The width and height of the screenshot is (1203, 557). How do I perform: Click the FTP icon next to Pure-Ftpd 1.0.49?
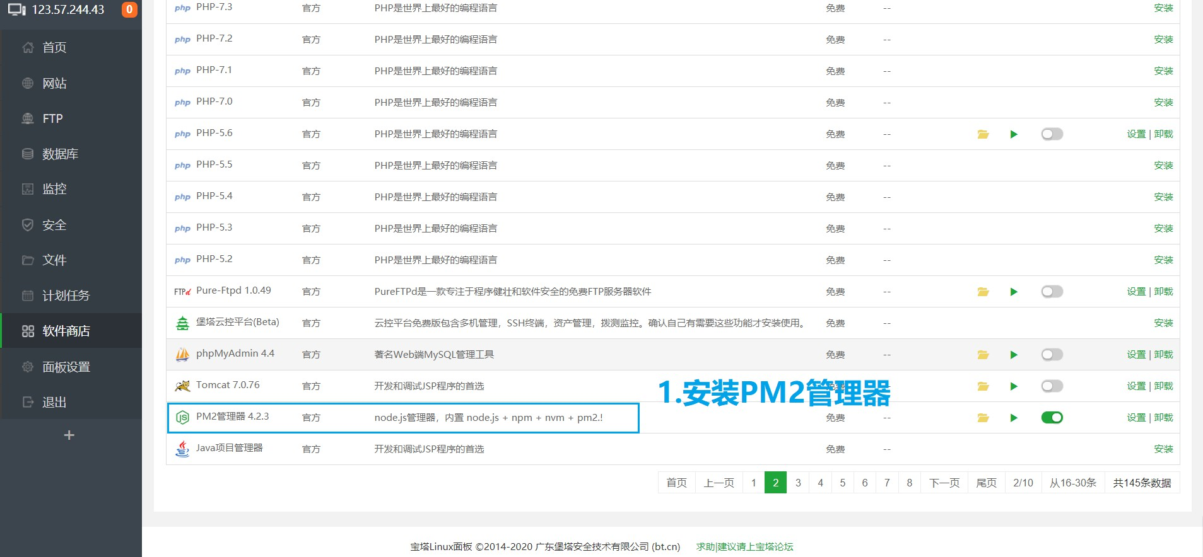[182, 292]
